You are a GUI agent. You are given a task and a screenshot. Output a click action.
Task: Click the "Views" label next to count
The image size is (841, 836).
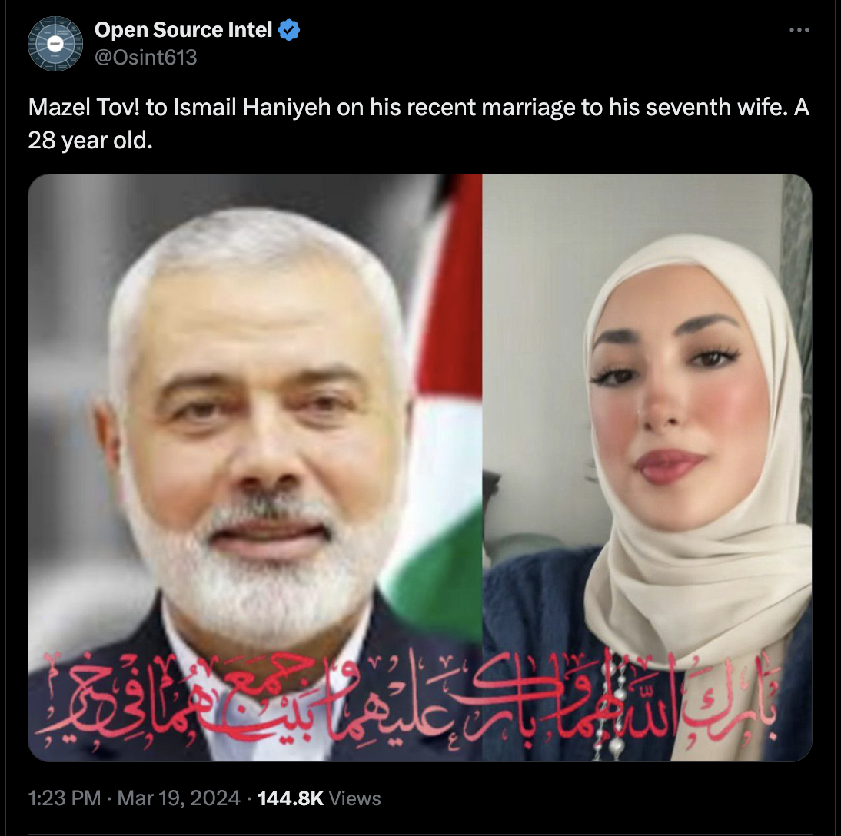tap(355, 798)
